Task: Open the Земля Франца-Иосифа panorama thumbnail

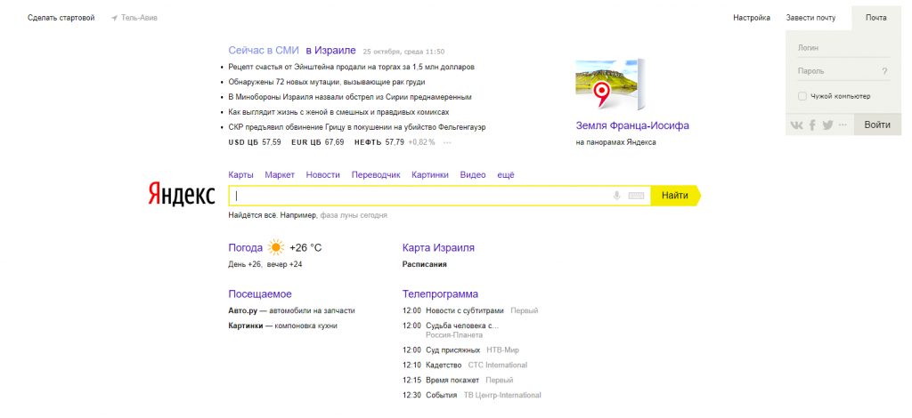Action: pyautogui.click(x=610, y=84)
